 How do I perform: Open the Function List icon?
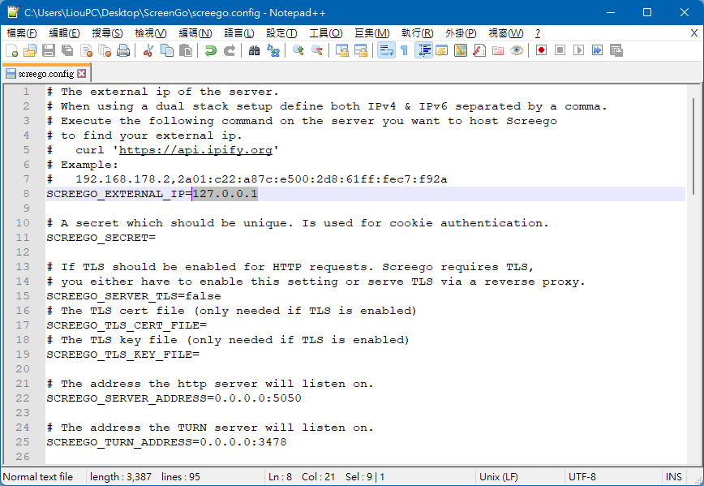(479, 50)
